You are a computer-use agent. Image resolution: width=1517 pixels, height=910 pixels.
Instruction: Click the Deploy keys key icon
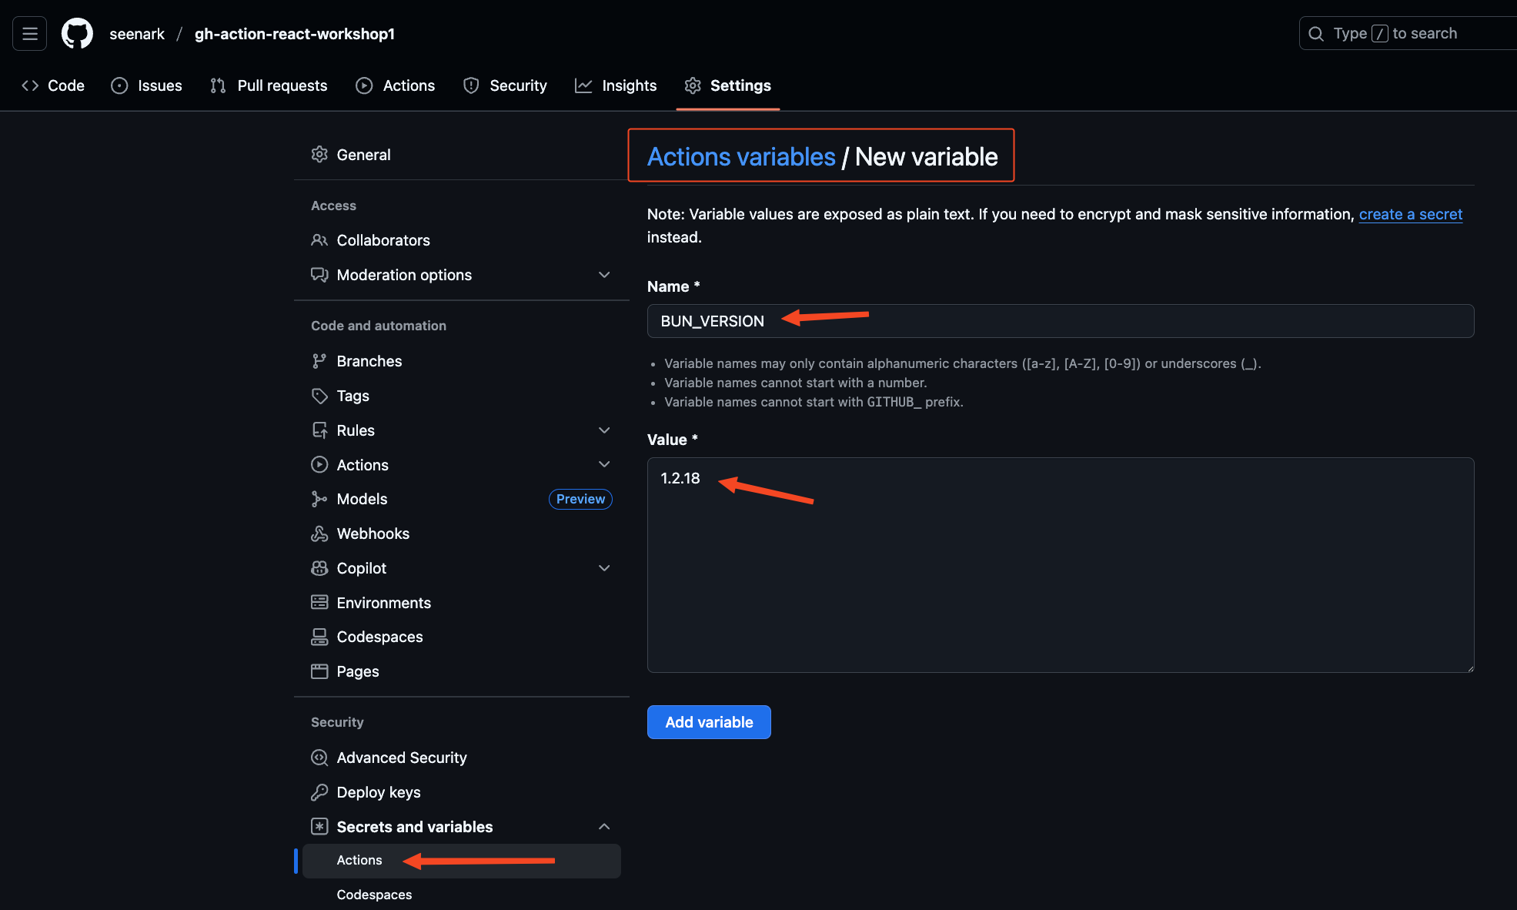tap(319, 792)
